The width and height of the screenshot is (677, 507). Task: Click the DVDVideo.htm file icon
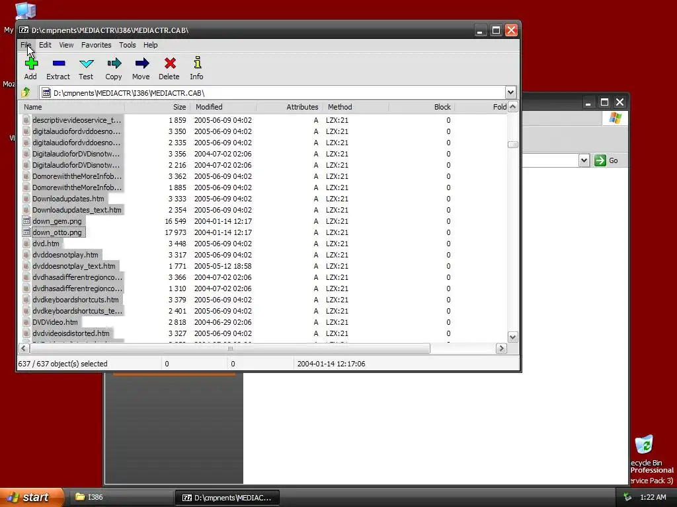click(x=26, y=322)
